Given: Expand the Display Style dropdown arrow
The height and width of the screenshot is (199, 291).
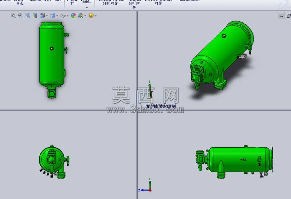Looking at the screenshot, I should pos(57,16).
